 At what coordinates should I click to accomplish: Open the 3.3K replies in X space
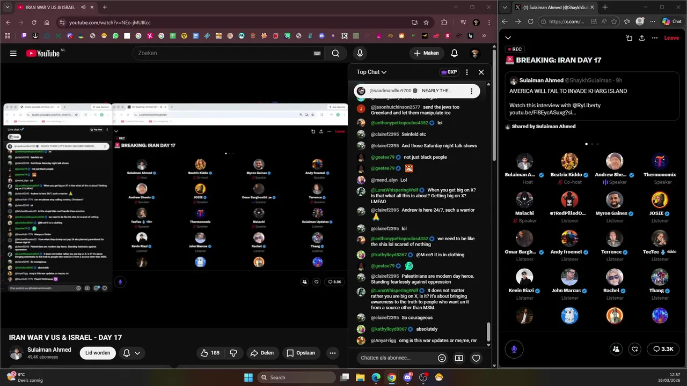pos(663,349)
